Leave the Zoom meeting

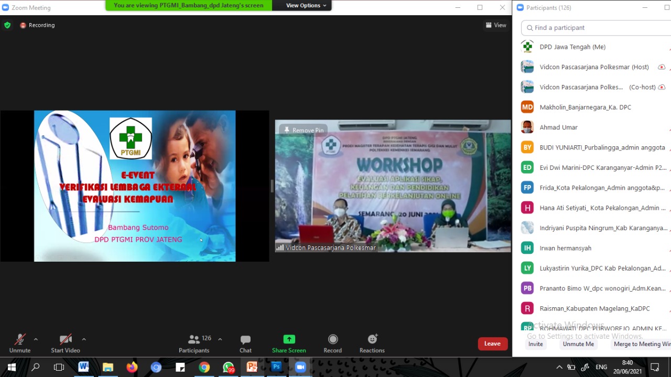click(492, 343)
